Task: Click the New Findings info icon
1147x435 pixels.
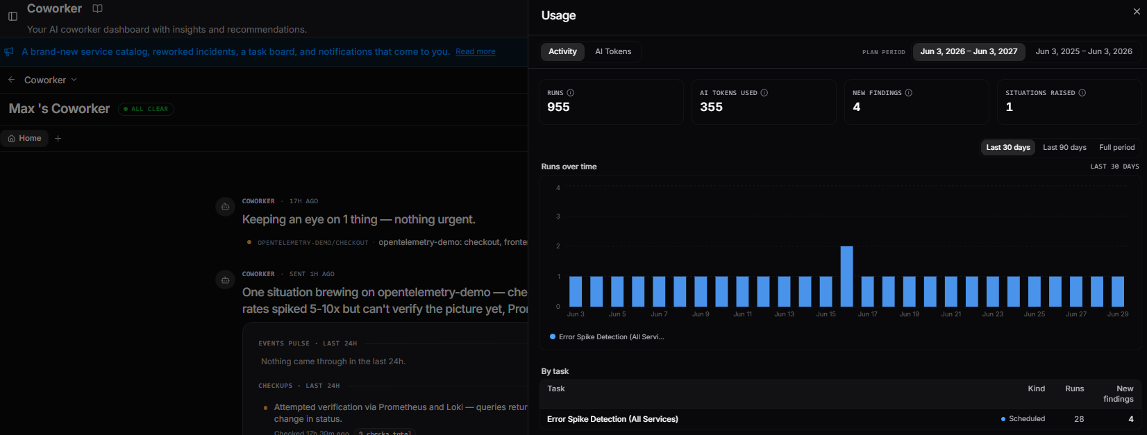Action: [x=909, y=93]
